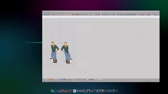Launch Word from the dock
This screenshot has height=94, width=168.
point(111,91)
